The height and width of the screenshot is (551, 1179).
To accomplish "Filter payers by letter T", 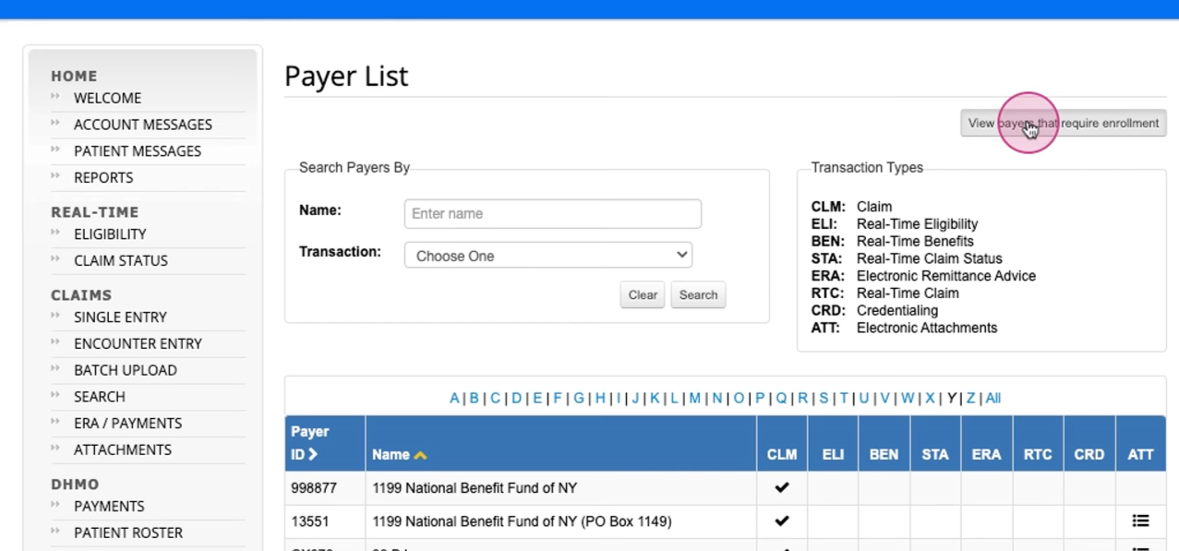I will 844,399.
